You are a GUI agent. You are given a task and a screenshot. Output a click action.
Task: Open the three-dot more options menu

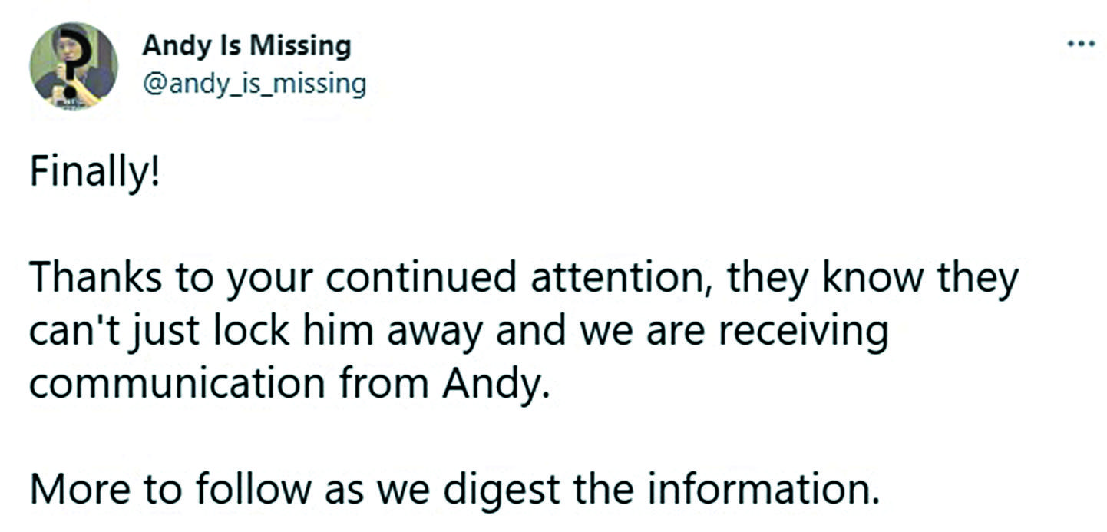(1081, 43)
